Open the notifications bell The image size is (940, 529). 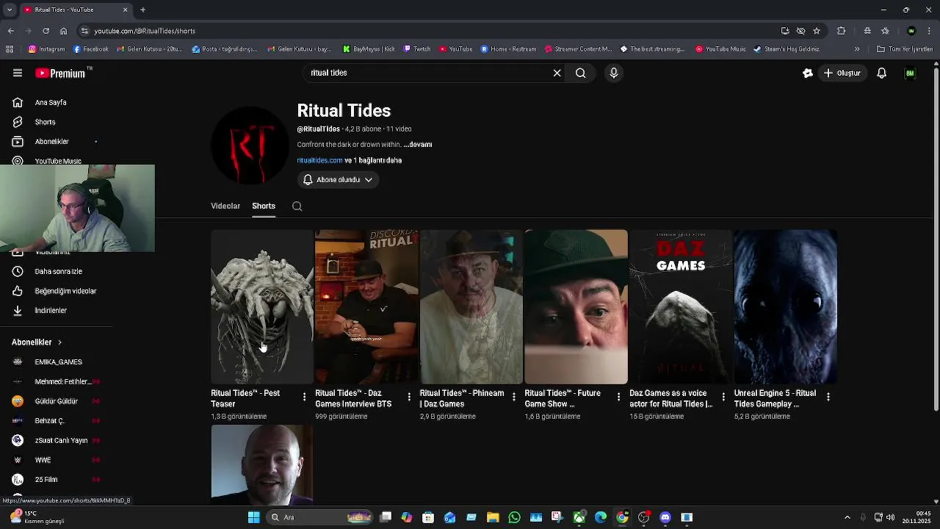tap(882, 73)
